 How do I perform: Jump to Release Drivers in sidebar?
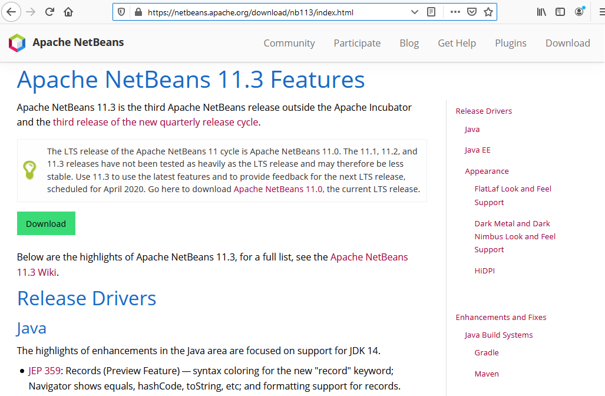[x=484, y=111]
